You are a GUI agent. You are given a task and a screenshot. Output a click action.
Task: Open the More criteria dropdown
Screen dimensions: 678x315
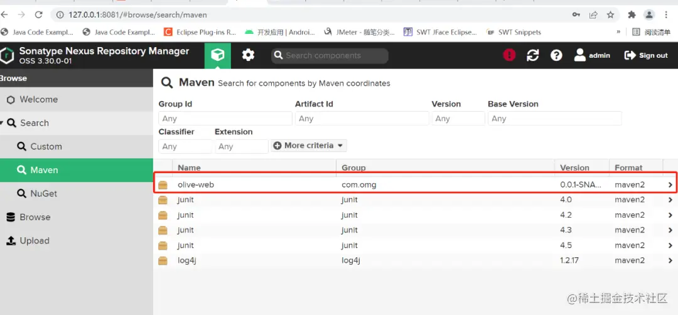(309, 146)
